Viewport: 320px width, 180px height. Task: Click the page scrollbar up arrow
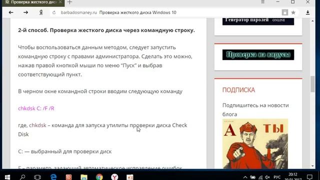click(312, 21)
